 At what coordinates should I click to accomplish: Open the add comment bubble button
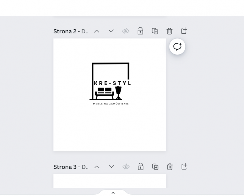[177, 47]
